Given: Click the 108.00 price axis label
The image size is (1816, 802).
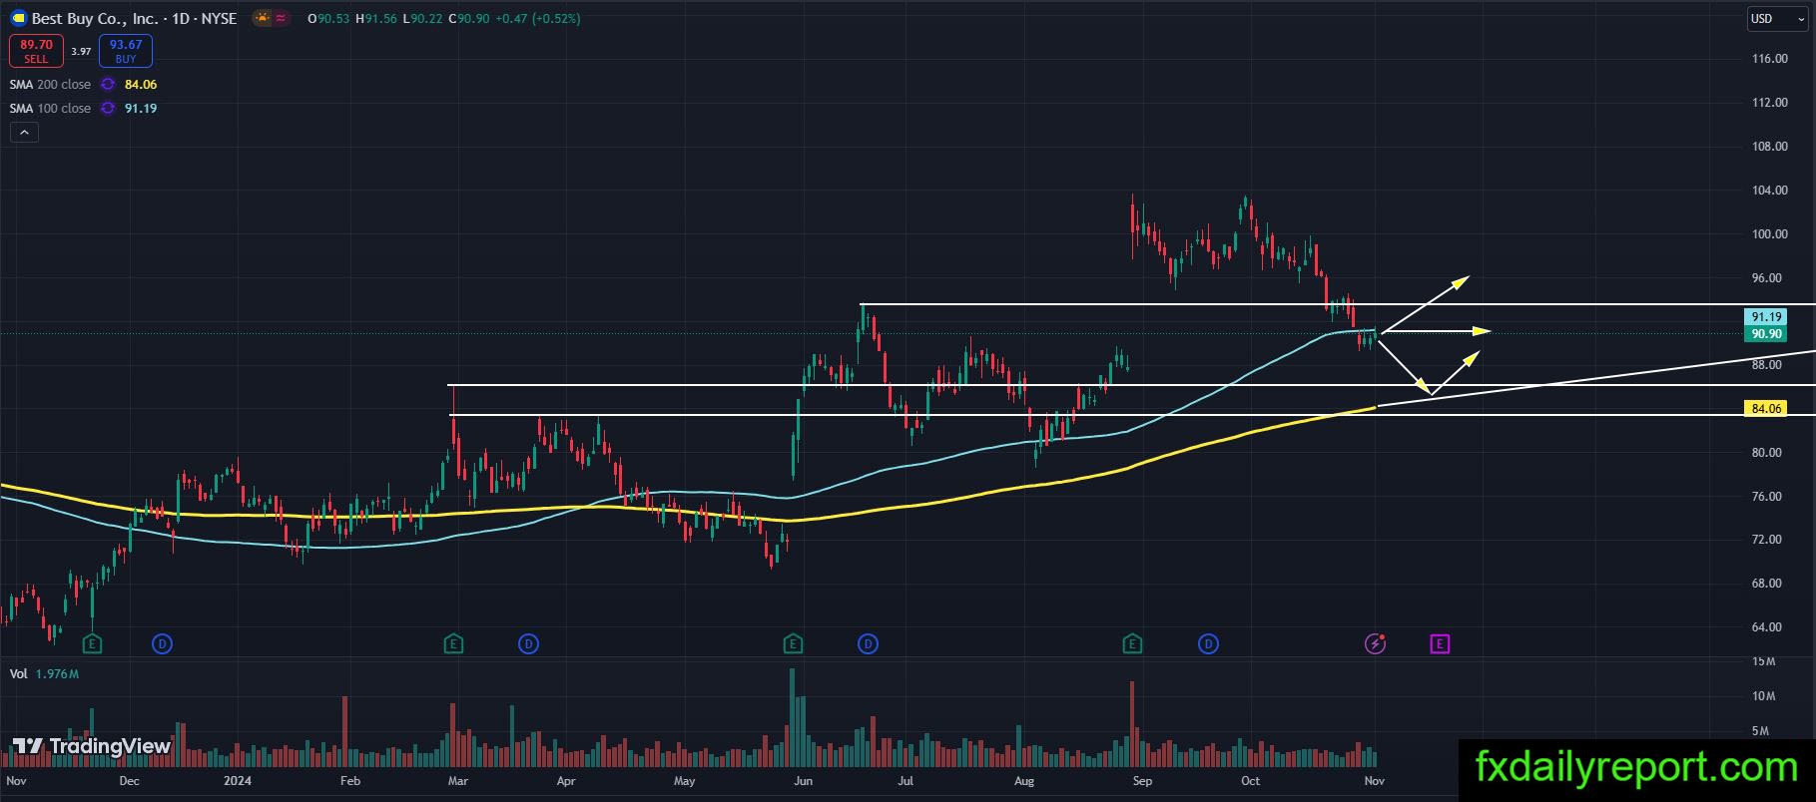Looking at the screenshot, I should coord(1769,147).
